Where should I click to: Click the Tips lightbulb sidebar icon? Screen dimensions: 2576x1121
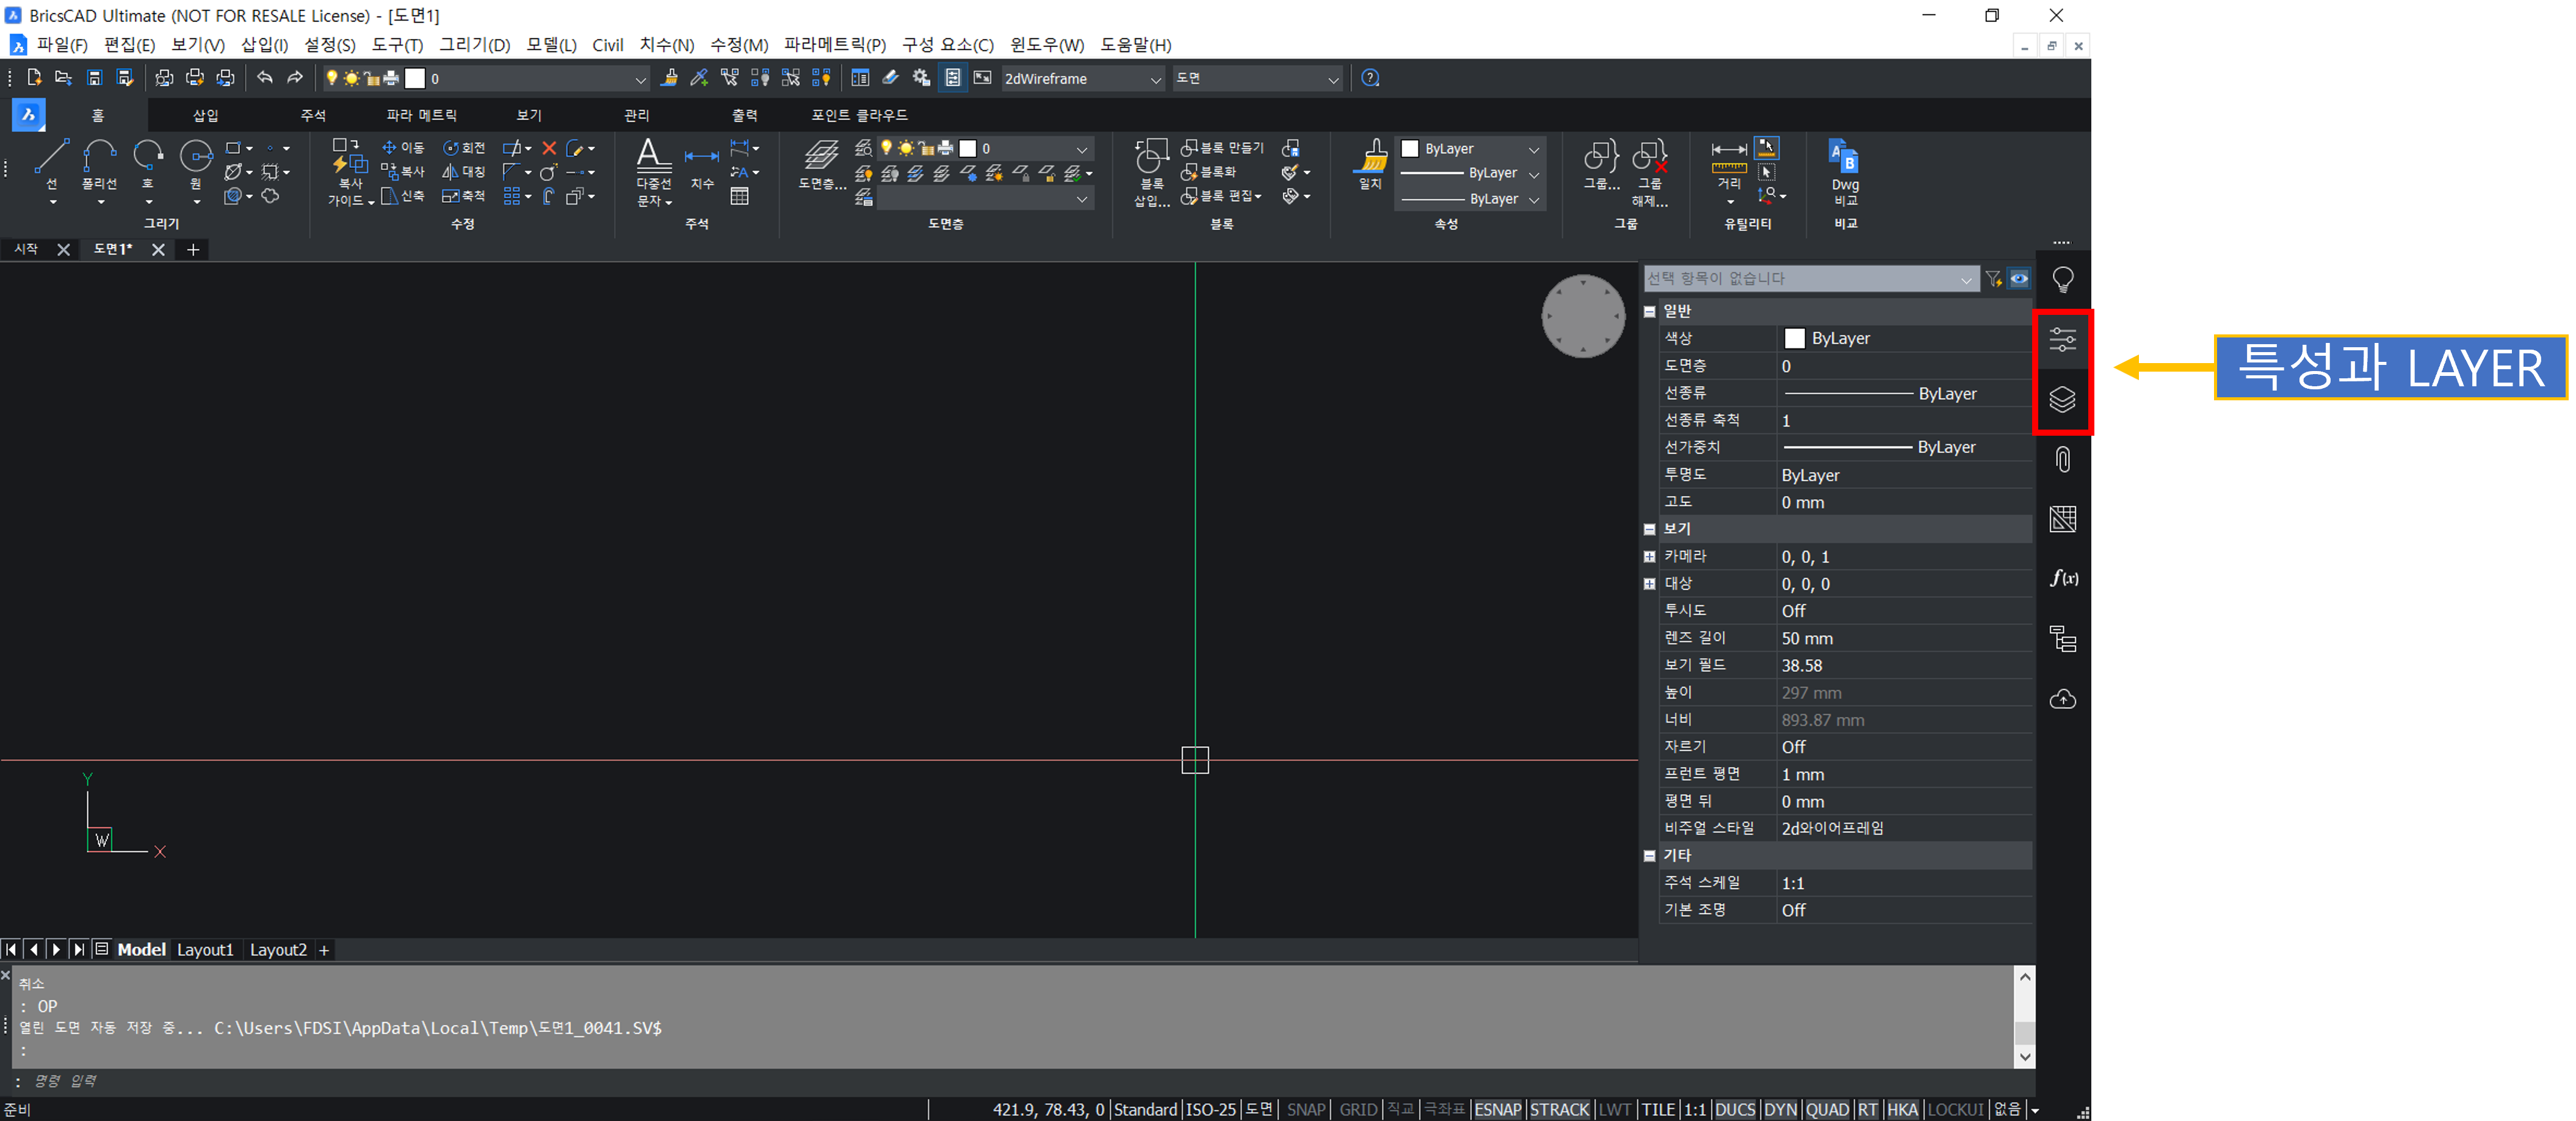click(x=2062, y=280)
